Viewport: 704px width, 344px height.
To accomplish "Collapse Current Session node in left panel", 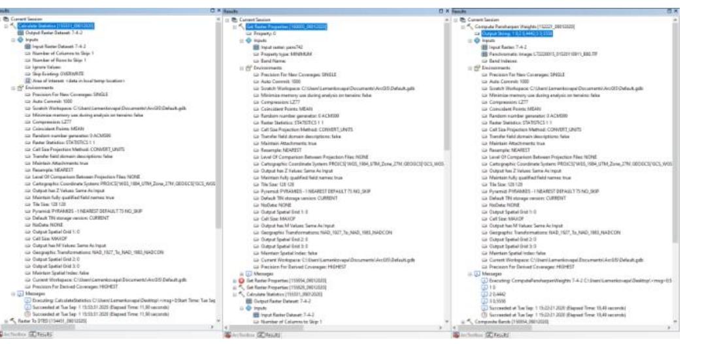I will 2,20.
